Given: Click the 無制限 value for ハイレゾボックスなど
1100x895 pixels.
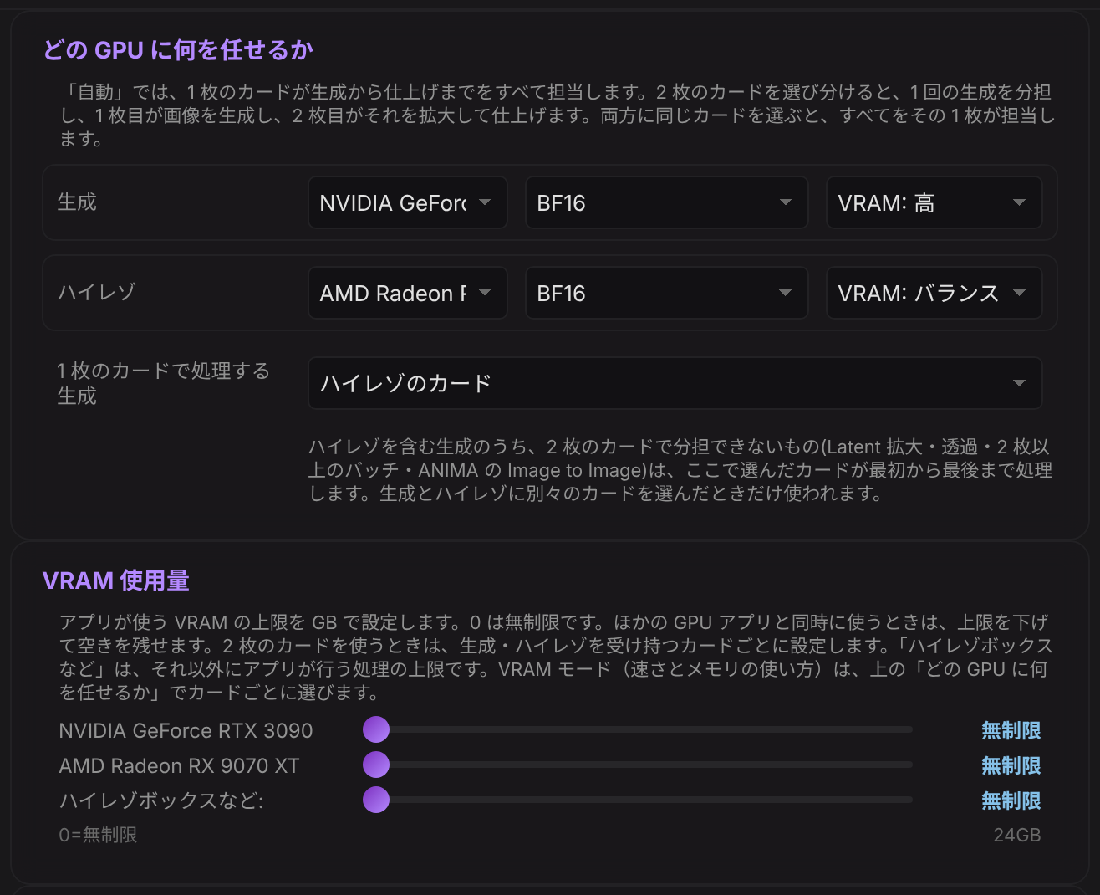Looking at the screenshot, I should click(x=1011, y=800).
